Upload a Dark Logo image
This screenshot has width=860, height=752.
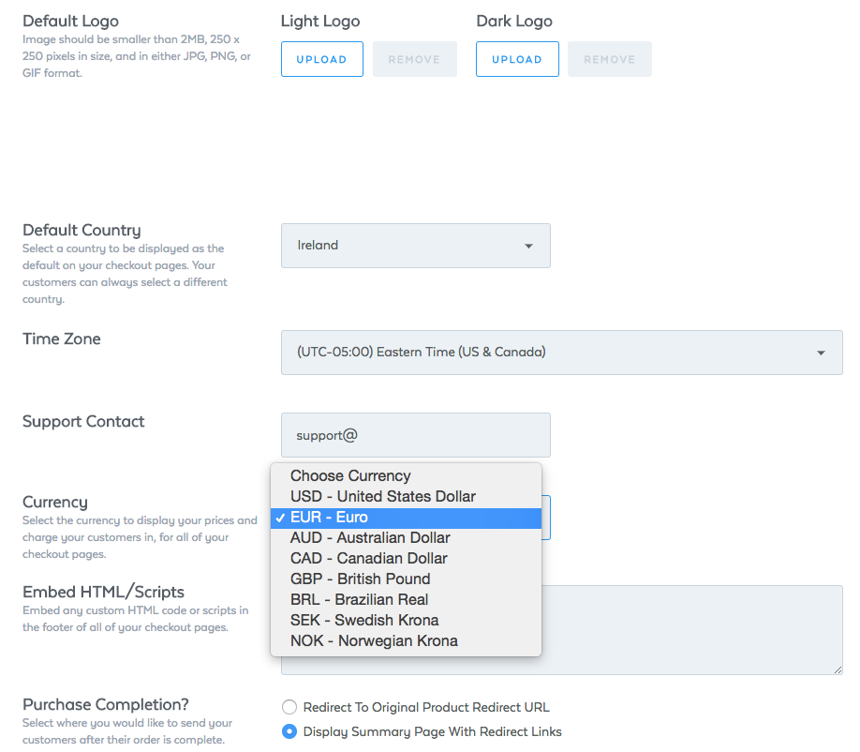coord(517,59)
